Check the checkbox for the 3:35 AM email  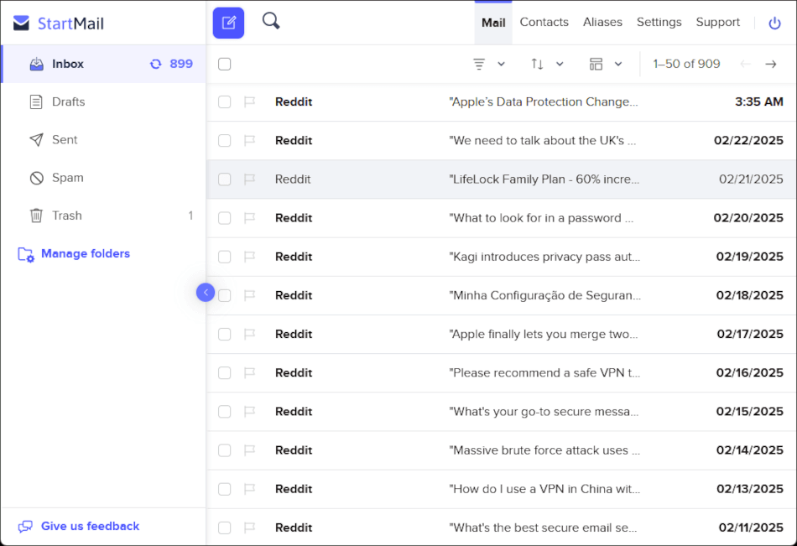pos(224,101)
